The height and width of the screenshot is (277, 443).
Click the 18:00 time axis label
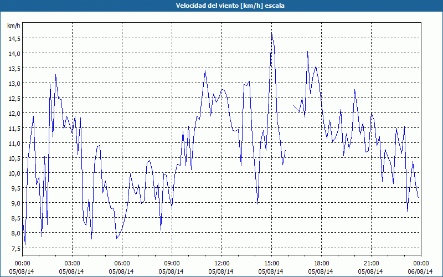[x=322, y=264]
